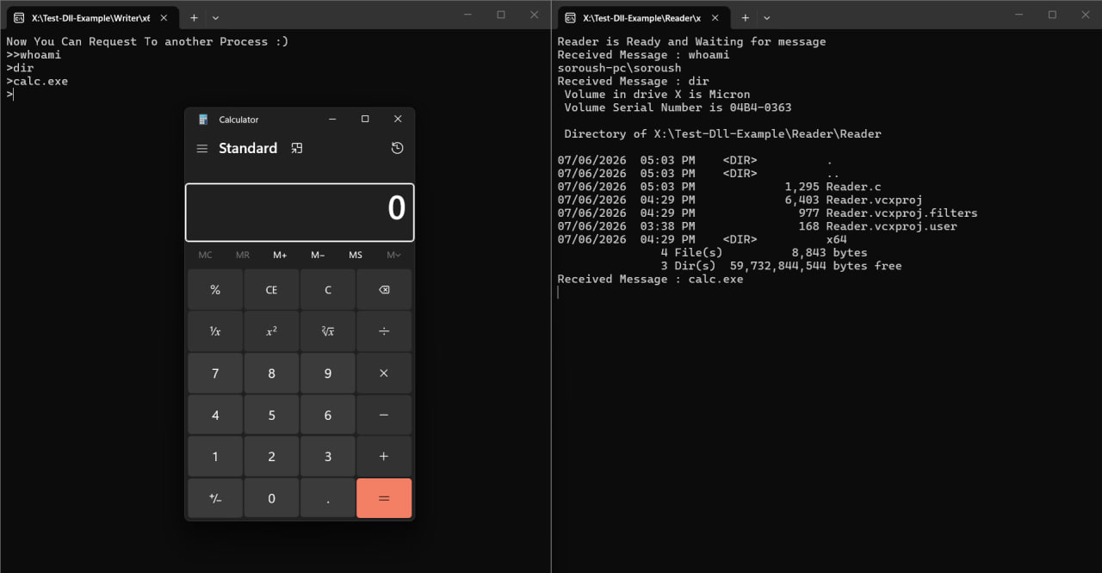Click the MS memory store button
Viewport: 1102px width, 573px height.
click(x=356, y=255)
